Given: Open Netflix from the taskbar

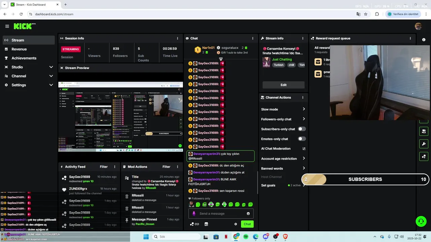Looking at the screenshot, I should [x=226, y=237].
